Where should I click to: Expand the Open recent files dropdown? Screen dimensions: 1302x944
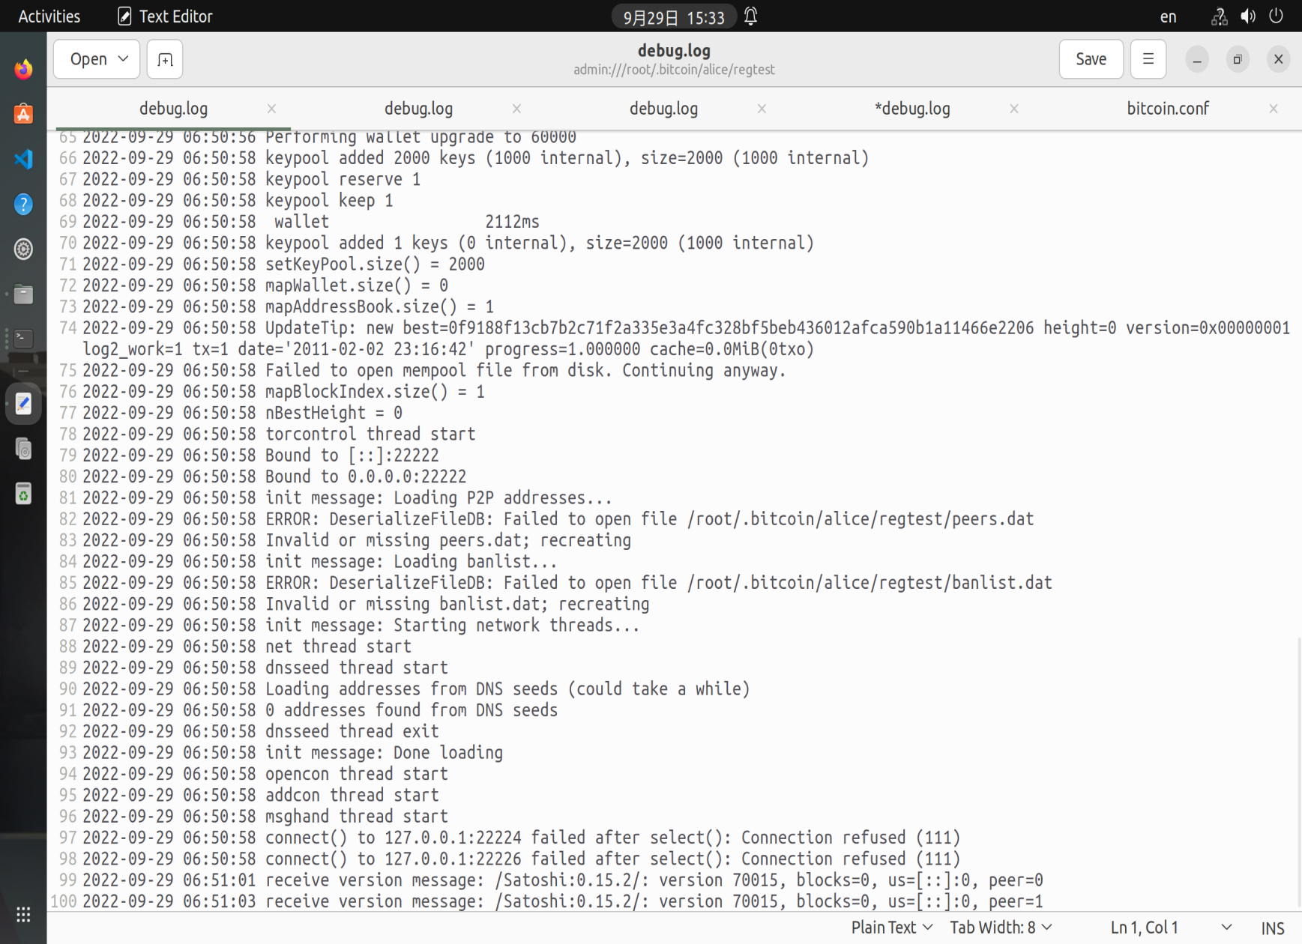click(x=97, y=59)
